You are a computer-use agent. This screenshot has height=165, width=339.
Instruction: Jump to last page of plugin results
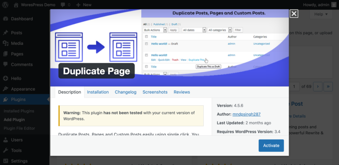click(328, 86)
